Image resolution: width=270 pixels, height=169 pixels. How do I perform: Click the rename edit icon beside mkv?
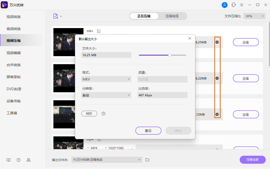(x=99, y=31)
